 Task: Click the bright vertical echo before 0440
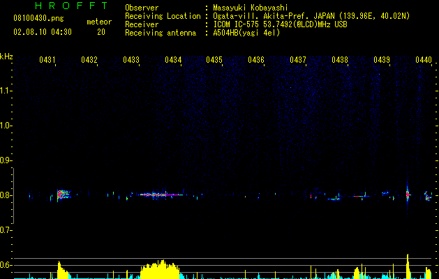tap(408, 194)
